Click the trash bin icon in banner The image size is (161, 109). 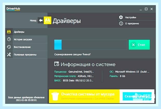click(x=55, y=96)
